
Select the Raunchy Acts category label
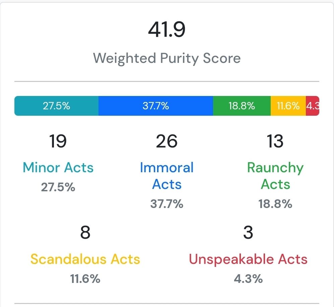coord(275,176)
